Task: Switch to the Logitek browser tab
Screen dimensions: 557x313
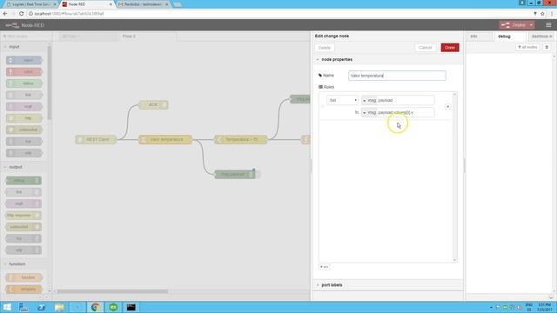Action: (x=31, y=4)
